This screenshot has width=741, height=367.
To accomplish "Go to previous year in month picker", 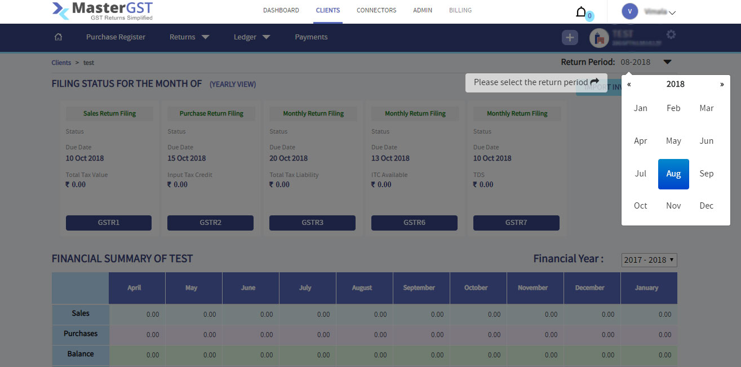I will tap(629, 84).
